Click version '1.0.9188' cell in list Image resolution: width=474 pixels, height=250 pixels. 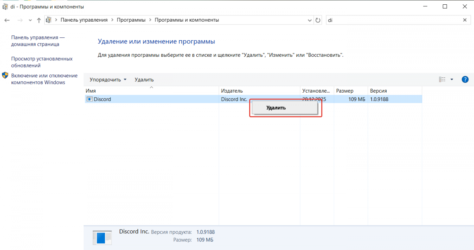pos(379,99)
